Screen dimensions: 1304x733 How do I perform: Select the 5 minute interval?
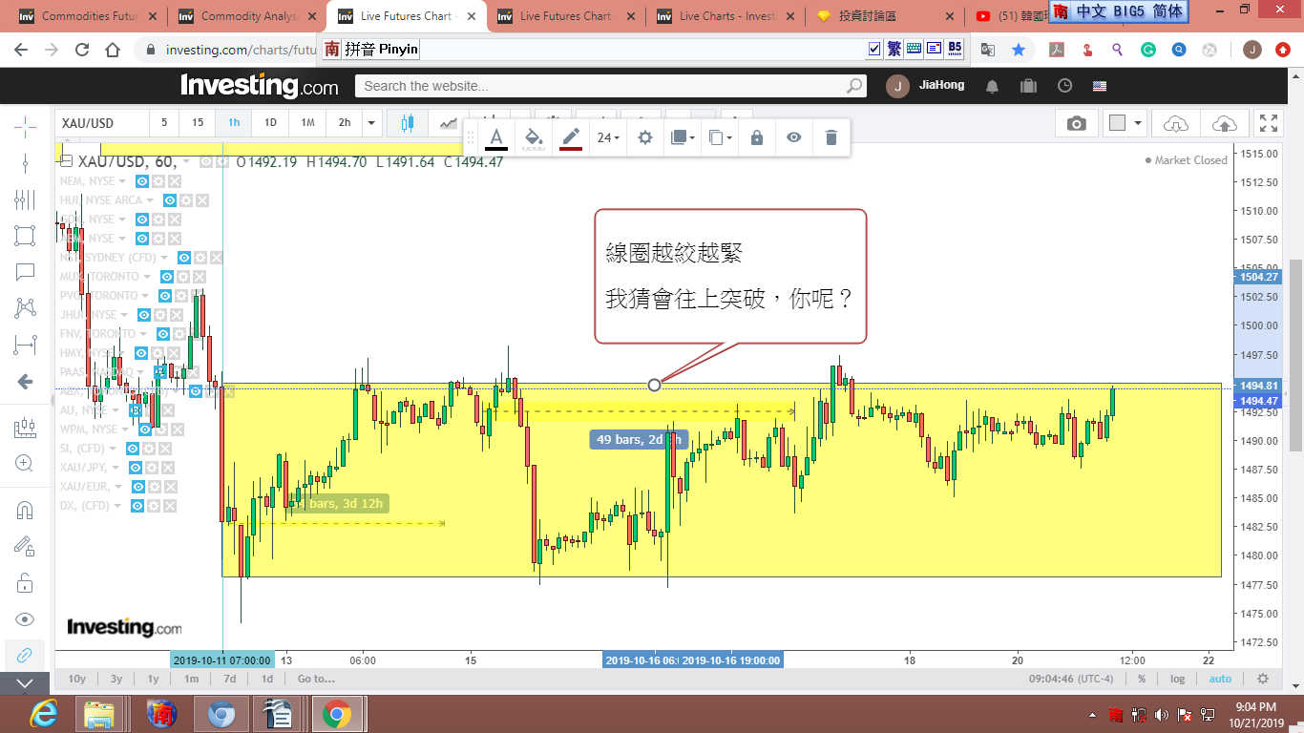pyautogui.click(x=164, y=123)
